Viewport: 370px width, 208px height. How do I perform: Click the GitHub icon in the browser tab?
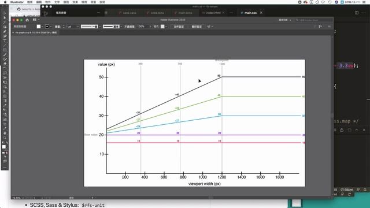coord(19,9)
